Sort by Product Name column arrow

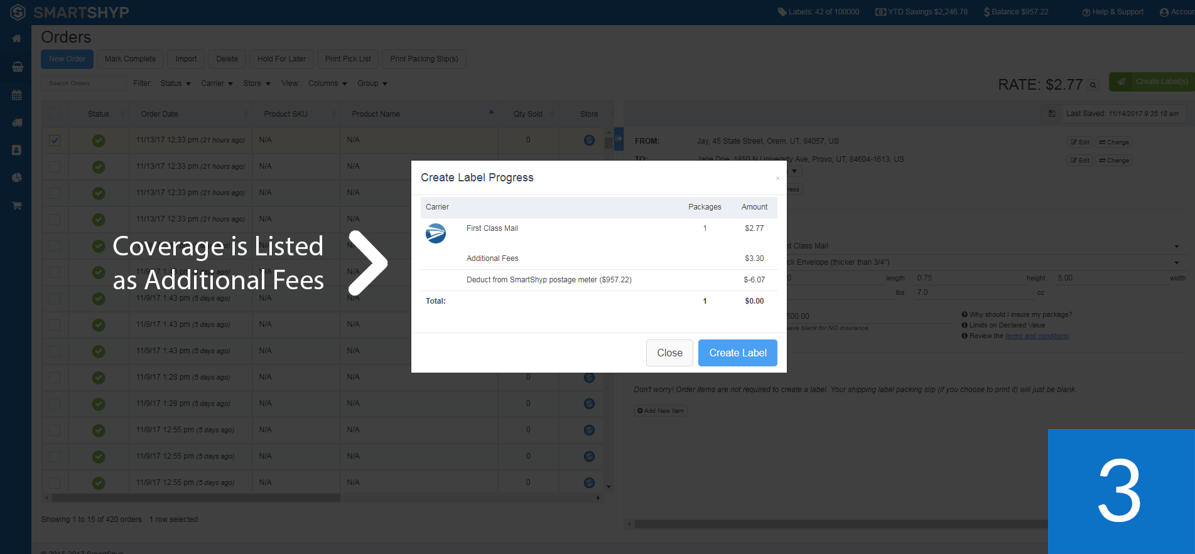491,112
